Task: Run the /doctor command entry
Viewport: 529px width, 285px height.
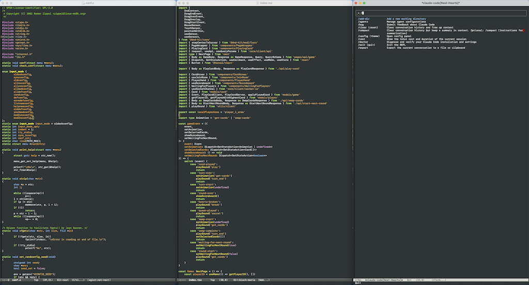Action: 363,41
